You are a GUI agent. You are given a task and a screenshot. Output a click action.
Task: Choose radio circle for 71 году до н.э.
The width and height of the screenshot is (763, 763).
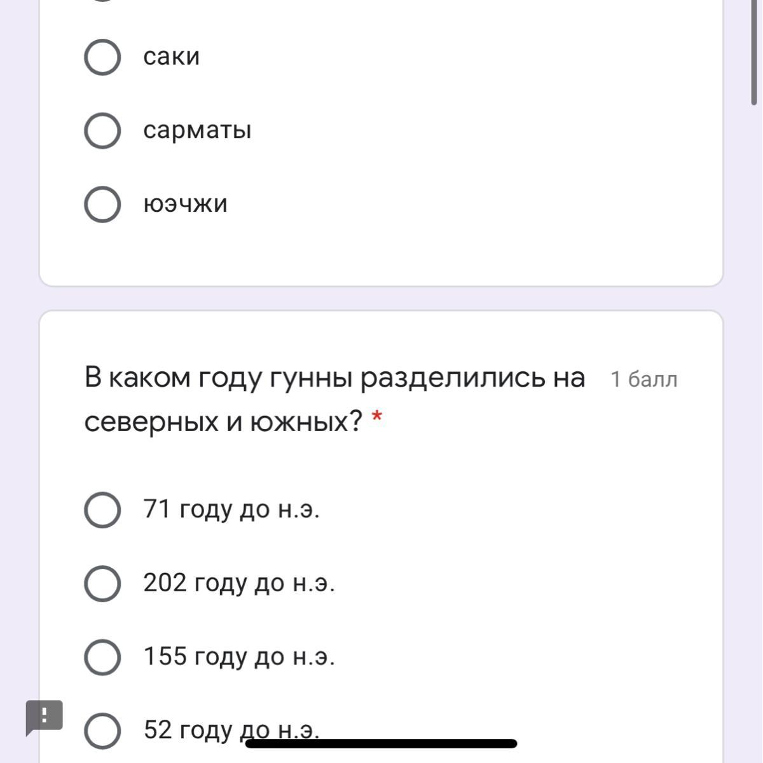point(102,510)
